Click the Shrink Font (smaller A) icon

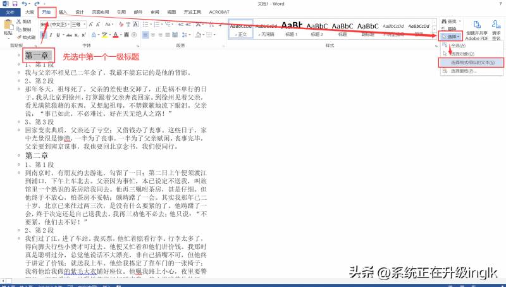click(x=98, y=25)
